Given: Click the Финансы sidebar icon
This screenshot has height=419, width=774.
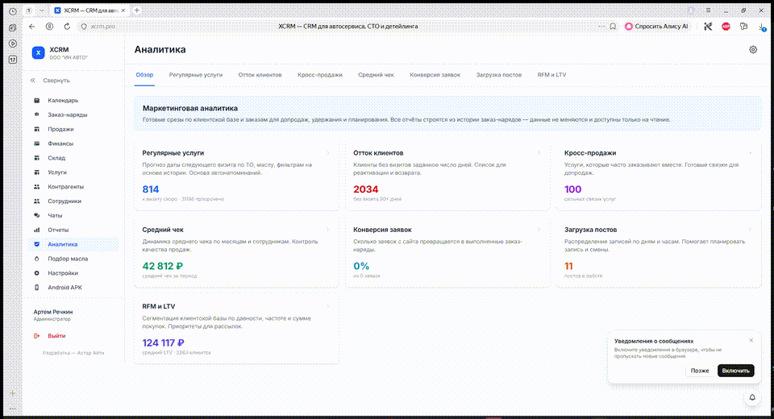Looking at the screenshot, I should point(36,143).
